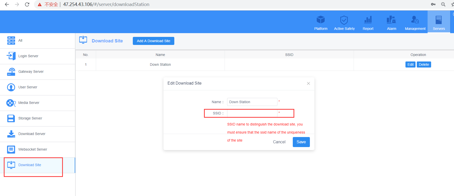The height and width of the screenshot is (196, 454).
Task: Select Storage Server in sidebar
Action: pyautogui.click(x=38, y=118)
